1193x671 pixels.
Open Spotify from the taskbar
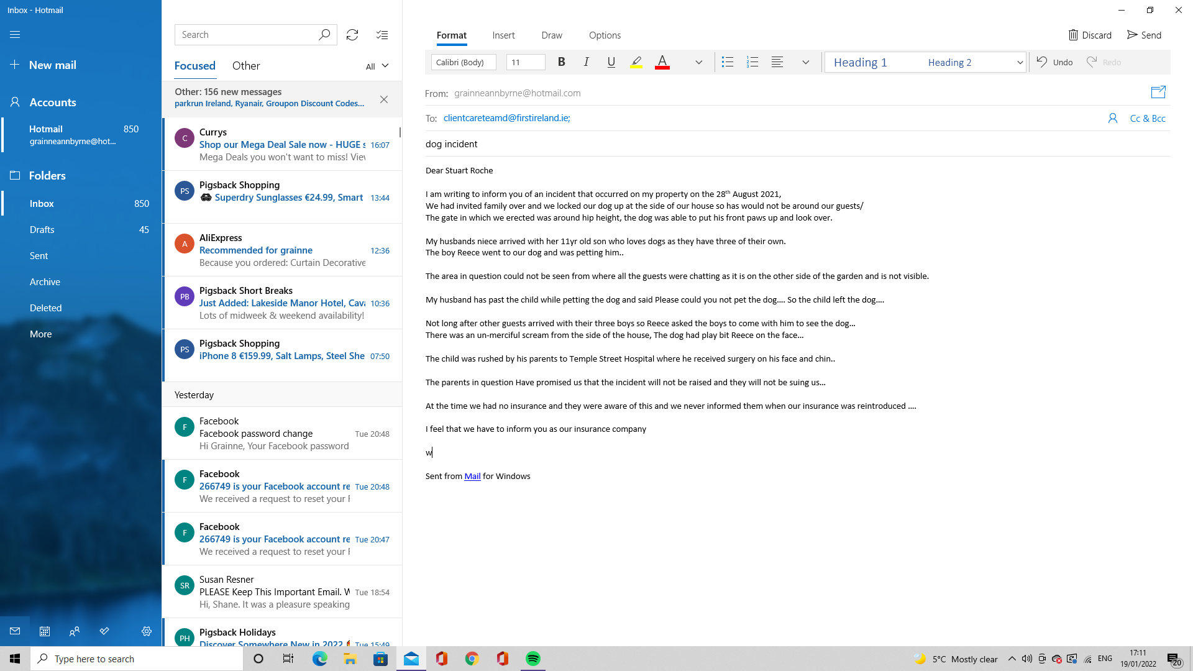[533, 659]
